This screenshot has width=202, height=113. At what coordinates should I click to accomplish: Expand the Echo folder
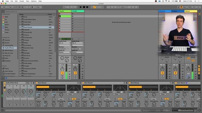pyautogui.click(x=20, y=51)
